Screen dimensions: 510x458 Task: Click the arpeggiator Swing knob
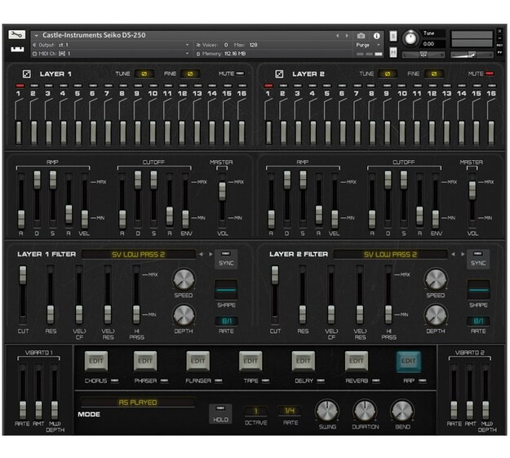coord(327,411)
